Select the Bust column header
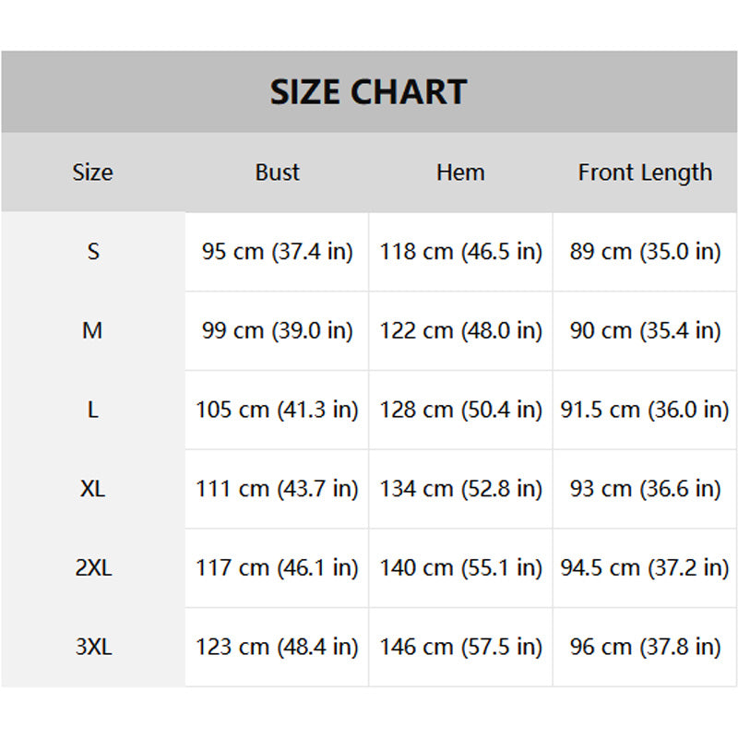 click(278, 173)
